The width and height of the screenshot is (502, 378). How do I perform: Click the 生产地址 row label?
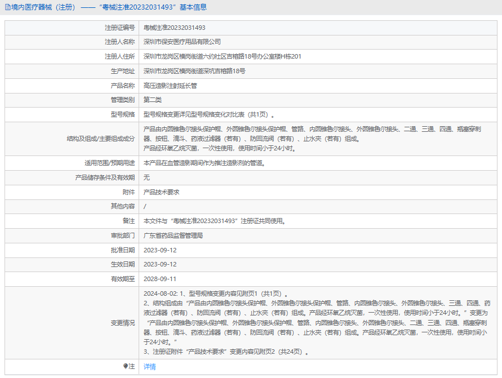click(123, 71)
